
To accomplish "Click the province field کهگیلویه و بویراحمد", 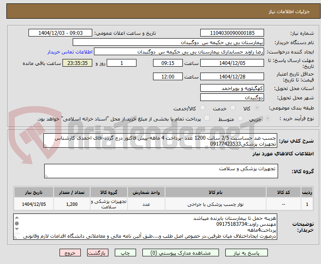I will [x=232, y=88].
